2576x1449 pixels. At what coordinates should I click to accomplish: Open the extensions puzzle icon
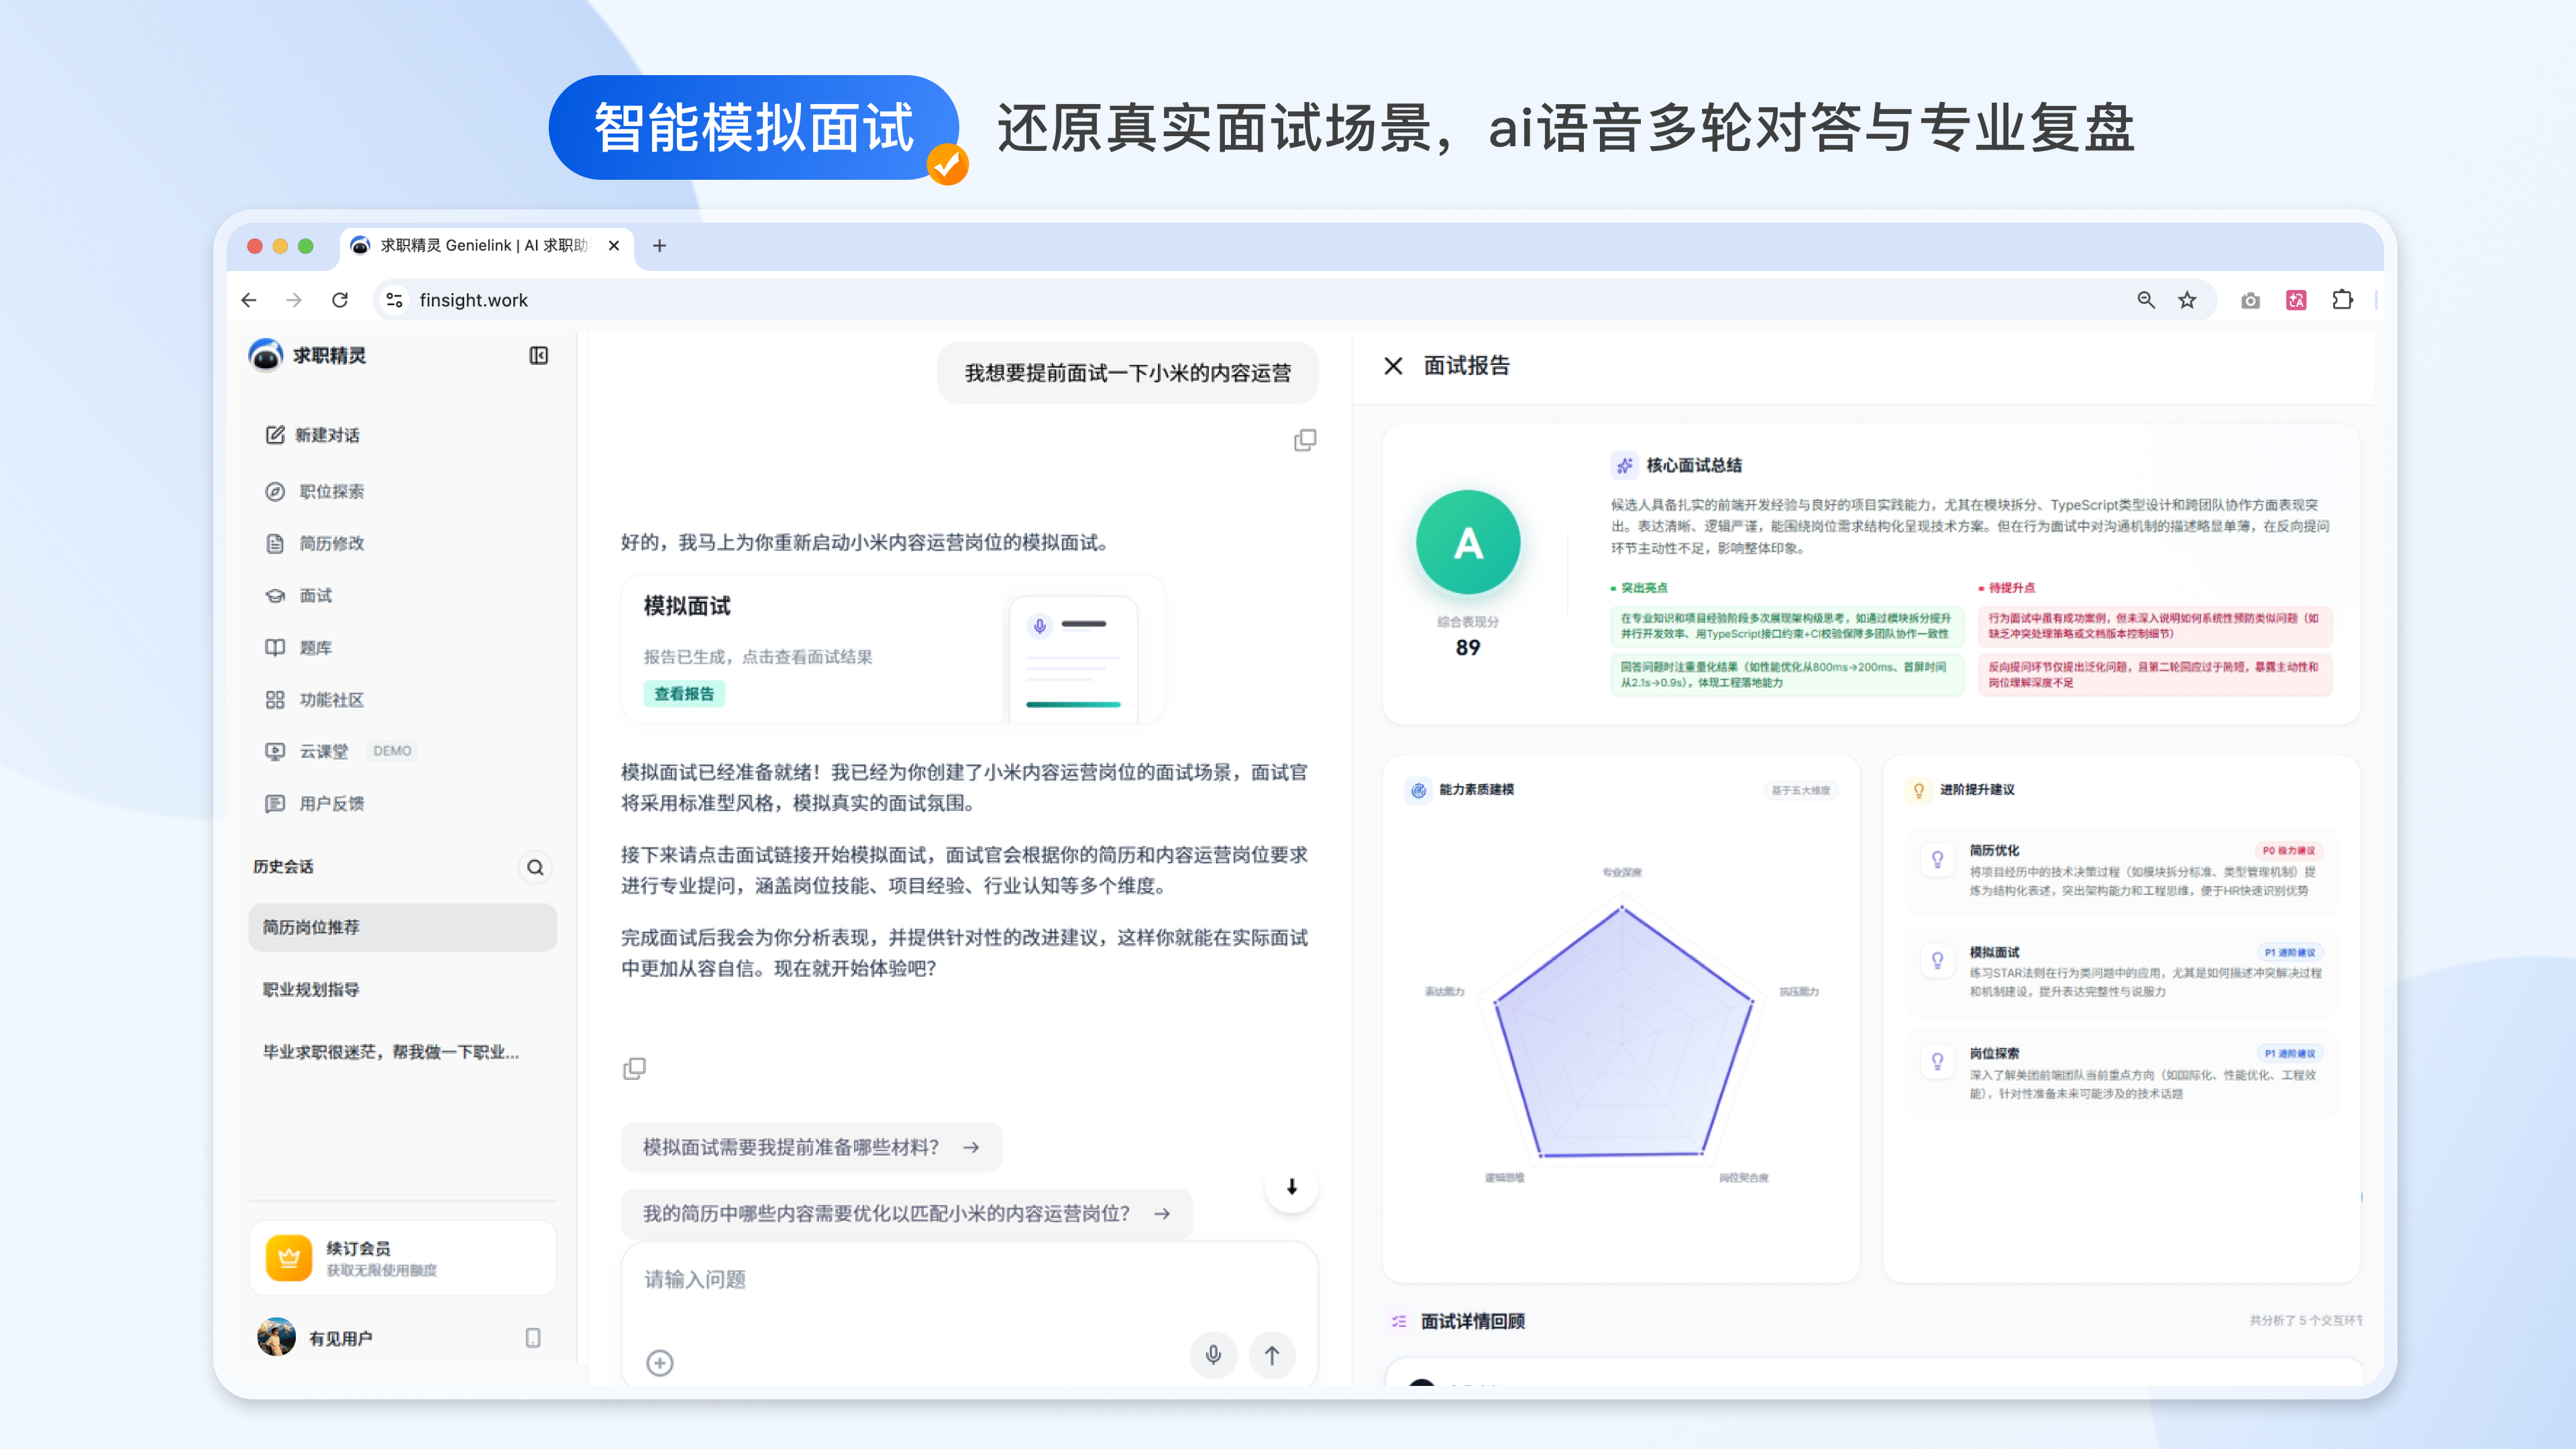(x=2342, y=300)
